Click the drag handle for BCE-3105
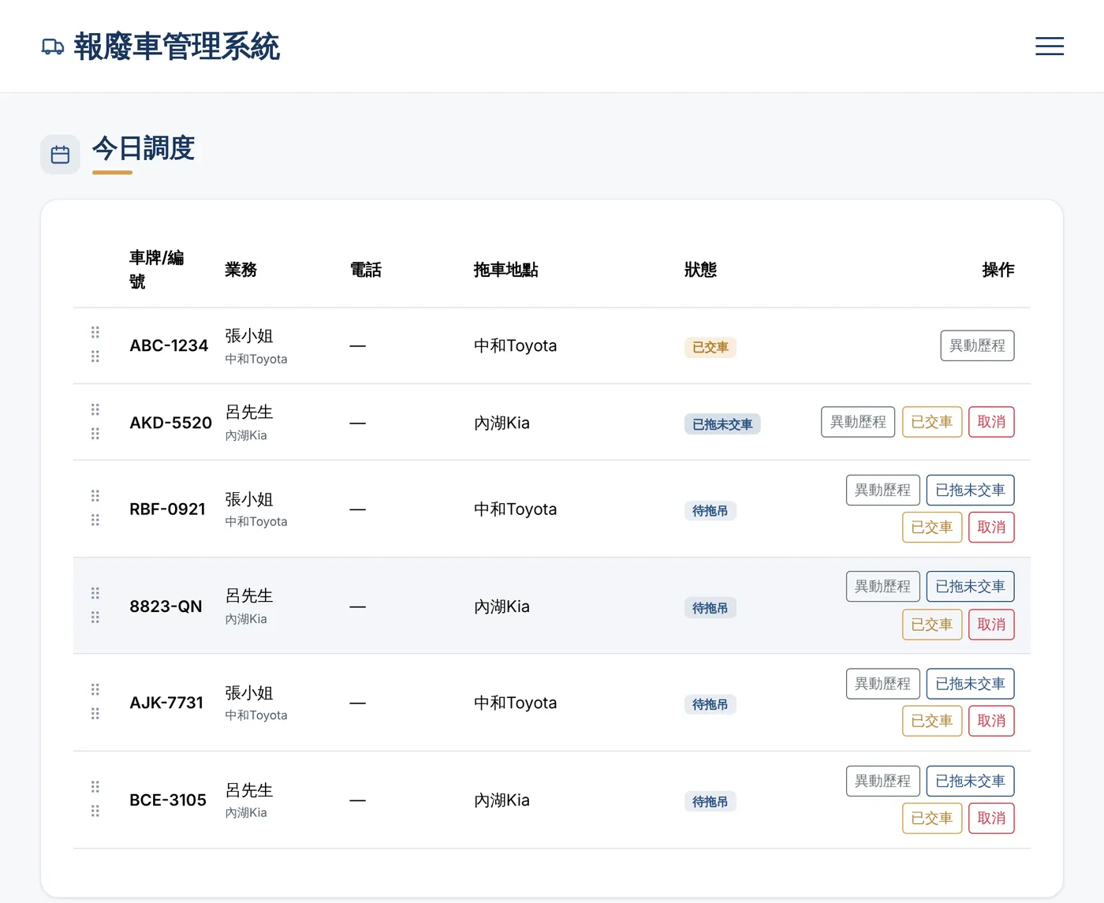The image size is (1104, 903). point(95,799)
